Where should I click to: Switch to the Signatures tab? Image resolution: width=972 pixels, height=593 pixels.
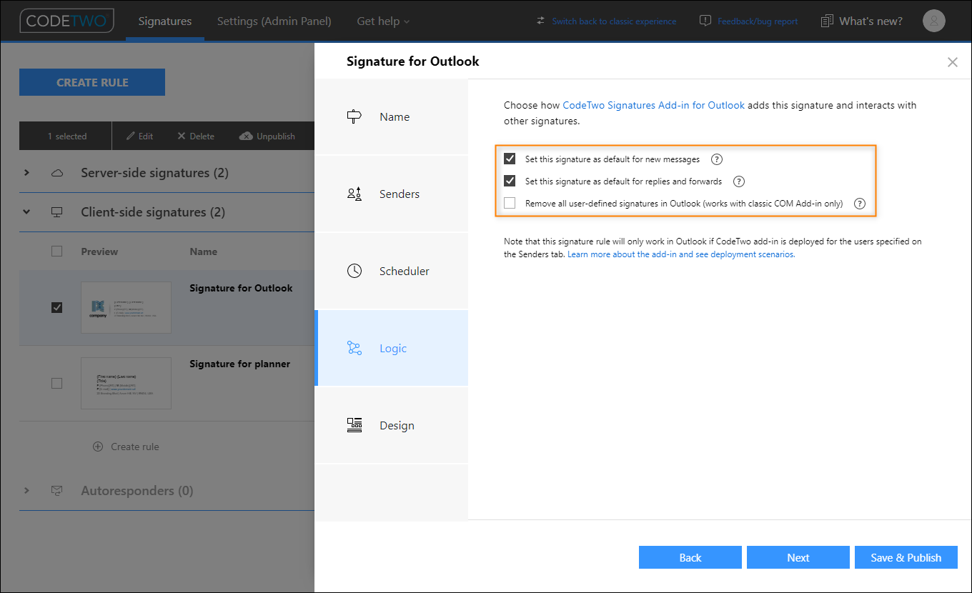[x=165, y=21]
